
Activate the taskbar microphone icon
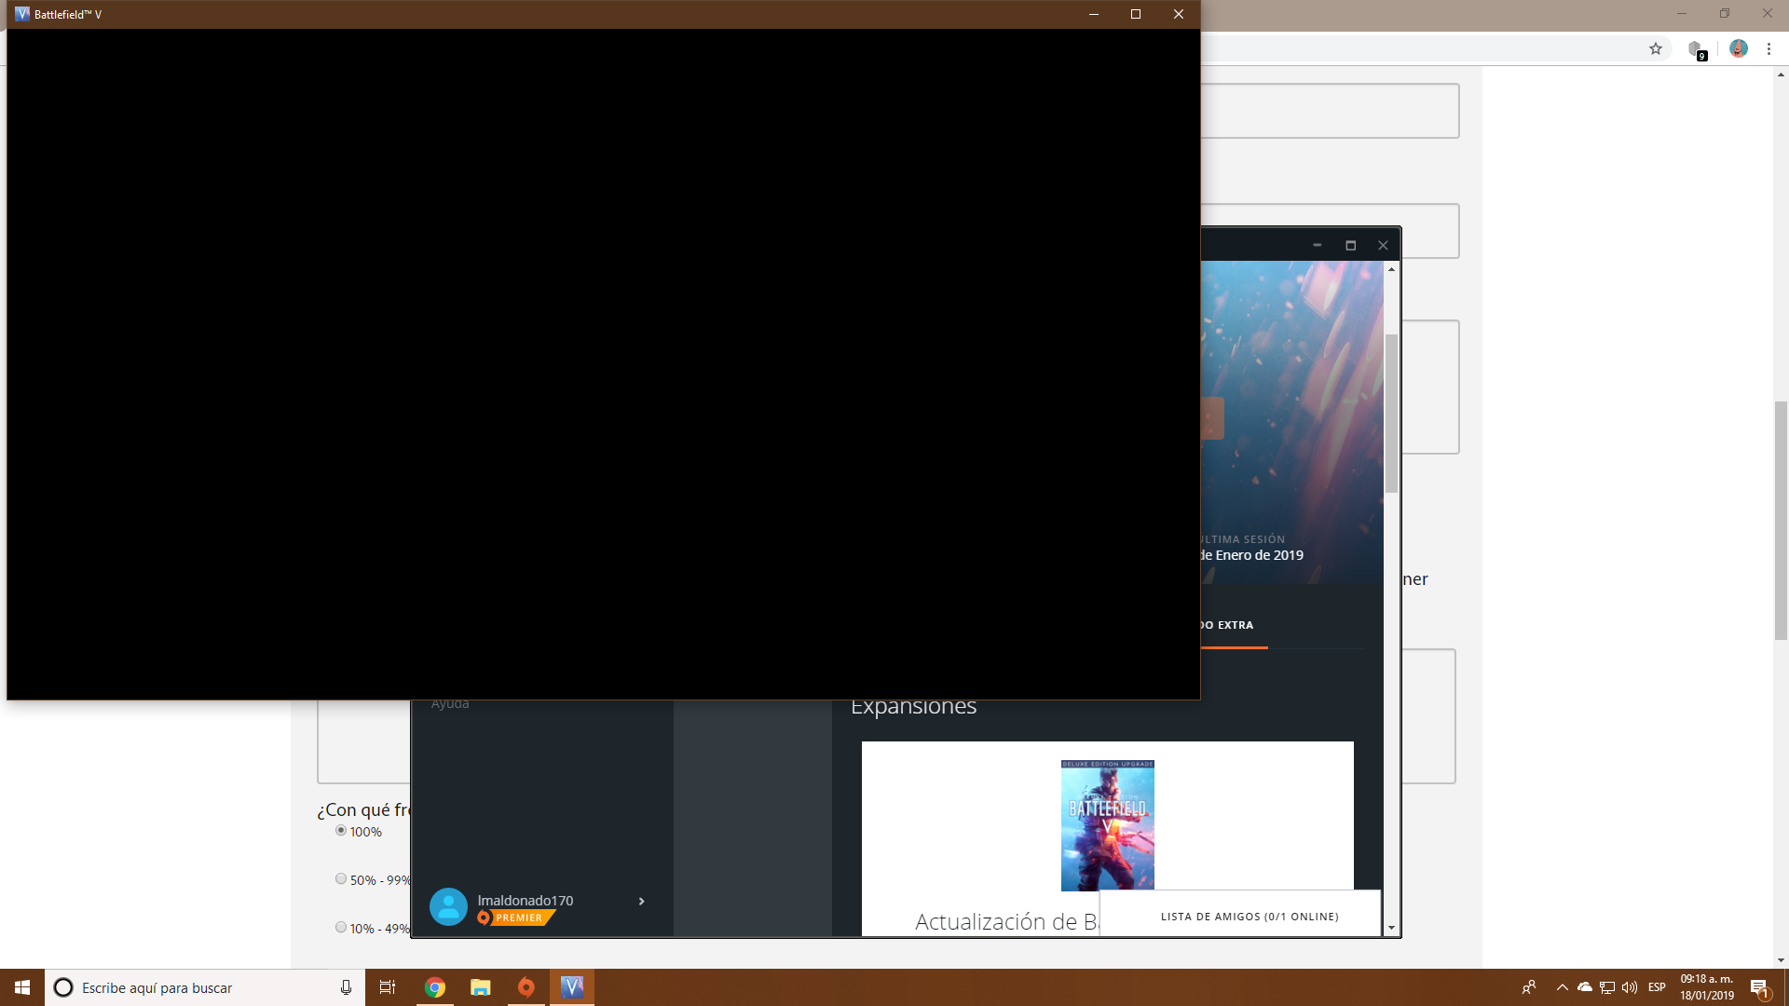click(346, 987)
